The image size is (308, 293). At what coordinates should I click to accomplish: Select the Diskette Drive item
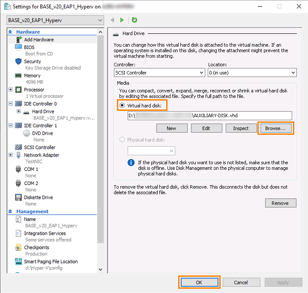[x=38, y=197]
